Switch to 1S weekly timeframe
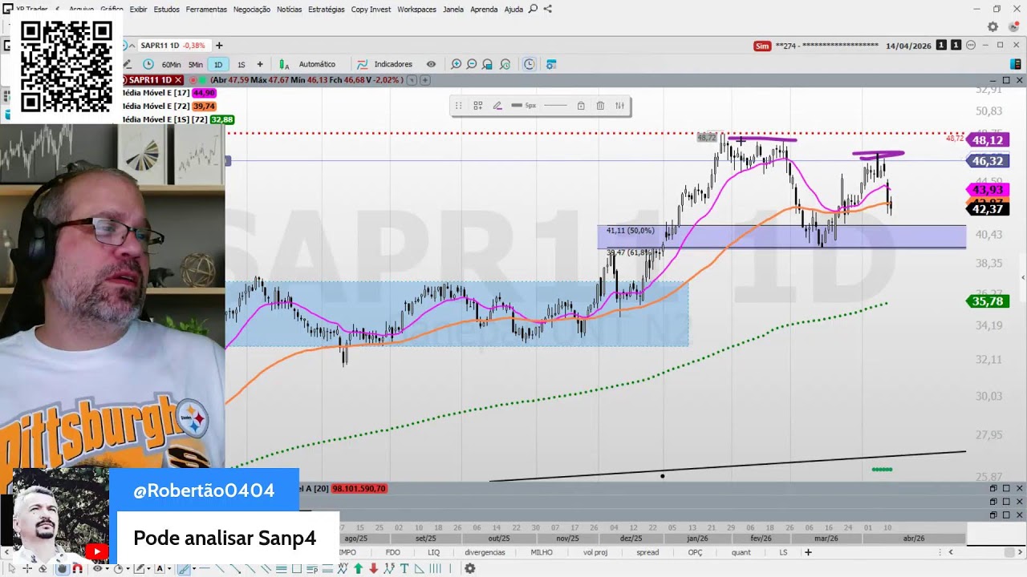1027x577 pixels. click(241, 64)
